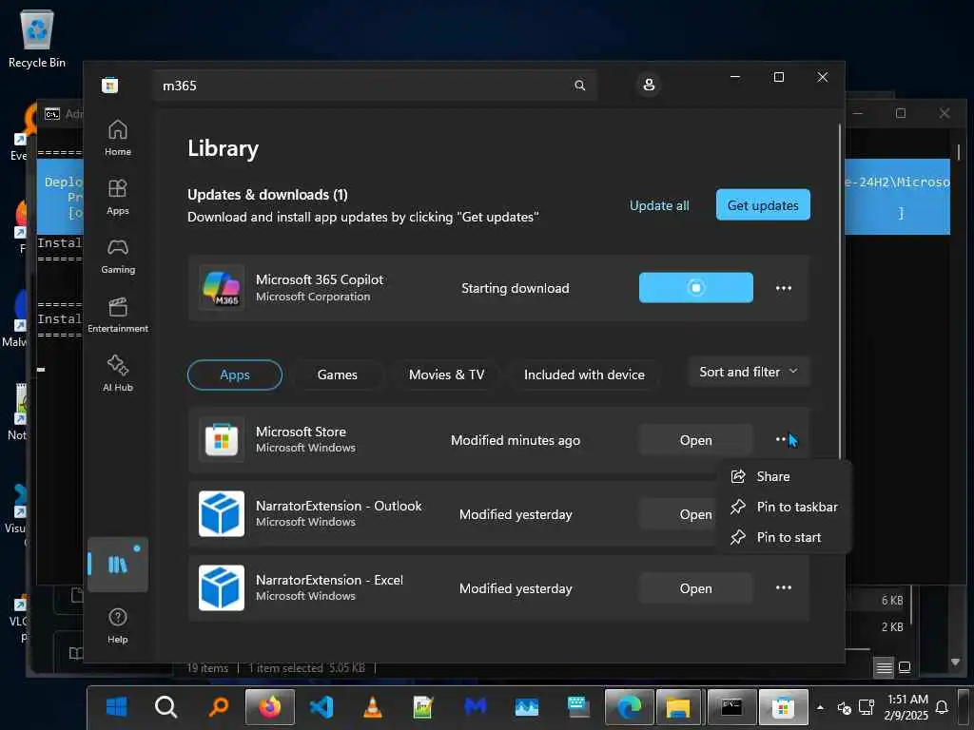Open Notepad++ from taskbar
The image size is (974, 730).
pos(423,706)
